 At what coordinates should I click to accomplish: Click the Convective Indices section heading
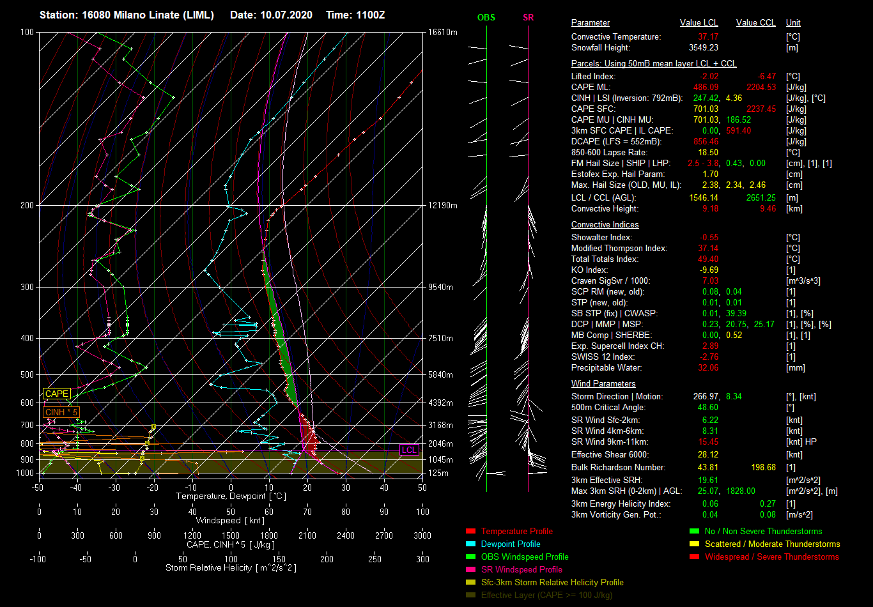(x=605, y=224)
